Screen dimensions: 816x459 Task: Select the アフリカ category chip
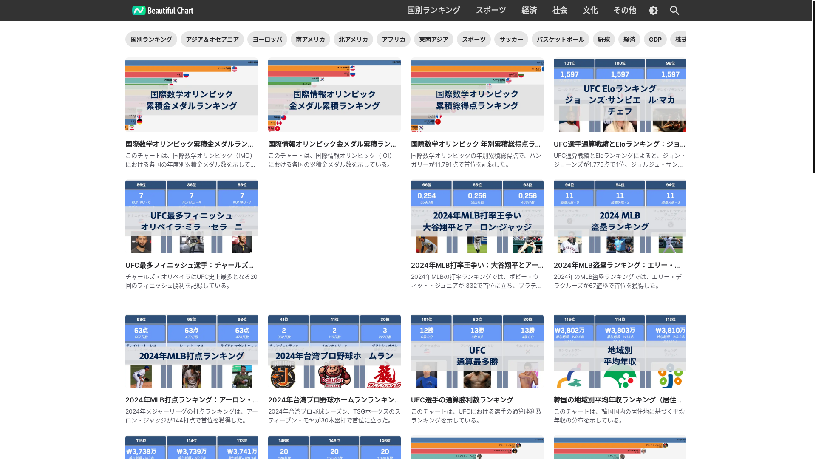coord(394,40)
